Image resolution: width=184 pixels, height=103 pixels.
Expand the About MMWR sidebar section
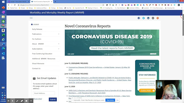[59, 44]
